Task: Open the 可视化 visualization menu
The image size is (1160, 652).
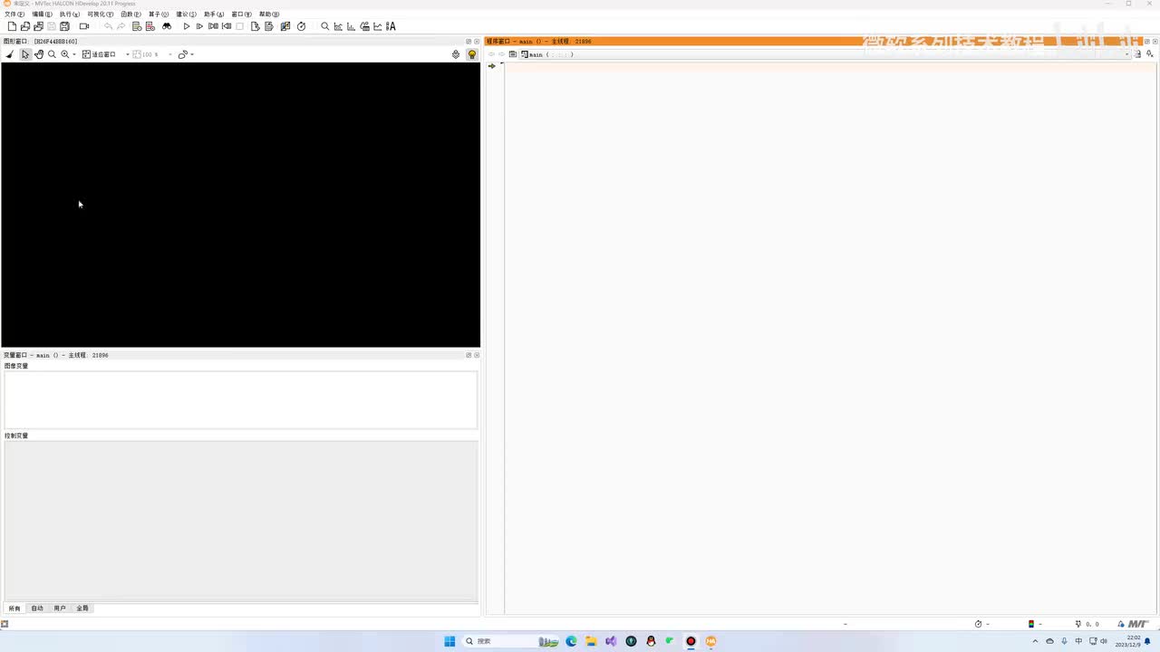Action: tap(101, 14)
